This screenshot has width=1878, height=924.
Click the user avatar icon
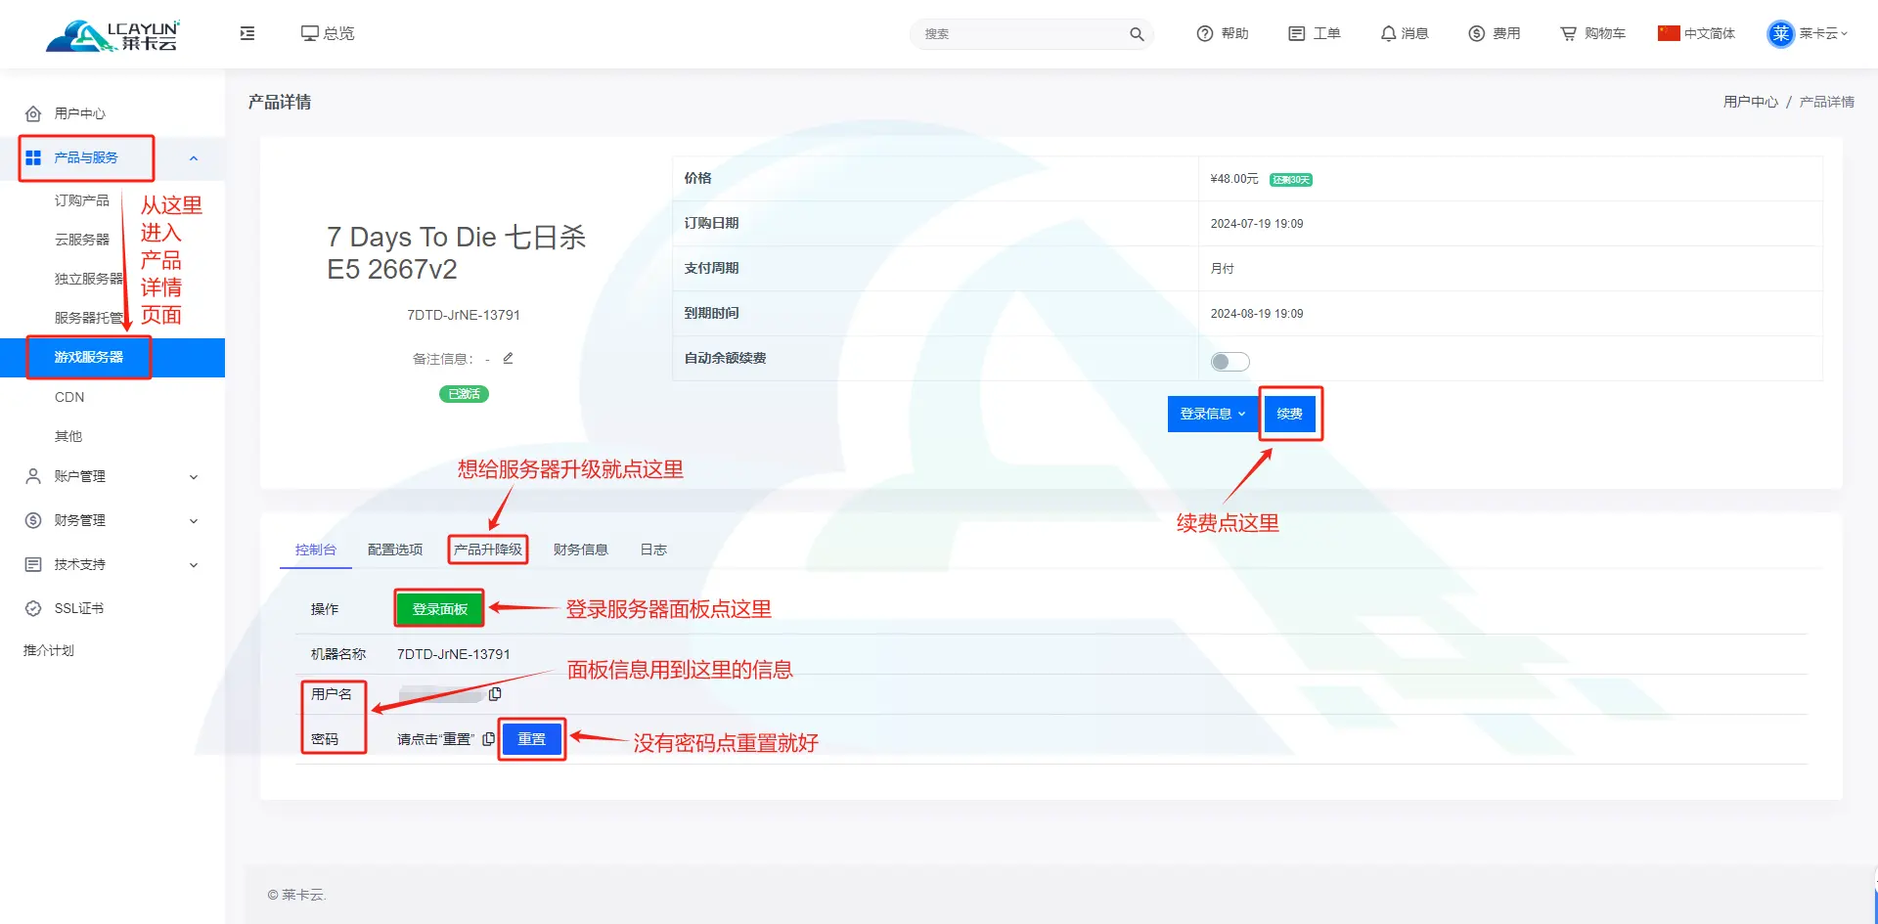pyautogui.click(x=1780, y=34)
